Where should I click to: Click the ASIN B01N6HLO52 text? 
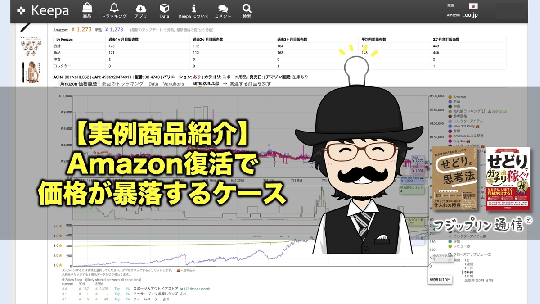(72, 77)
